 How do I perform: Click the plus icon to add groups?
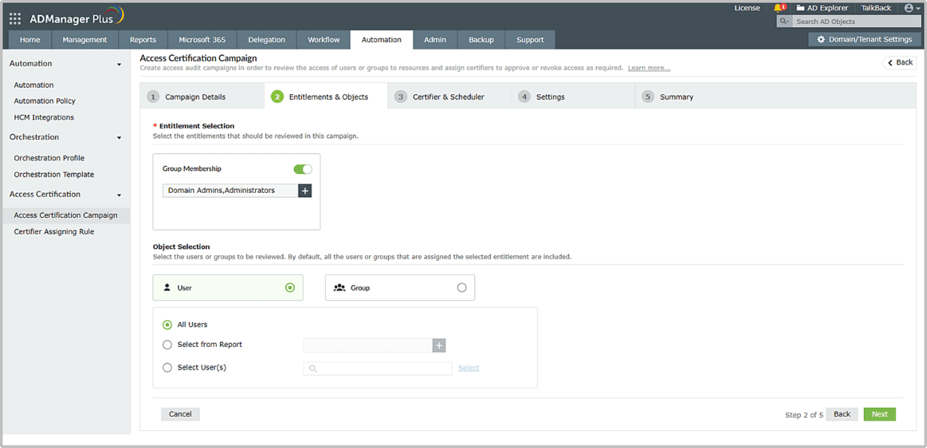(305, 191)
